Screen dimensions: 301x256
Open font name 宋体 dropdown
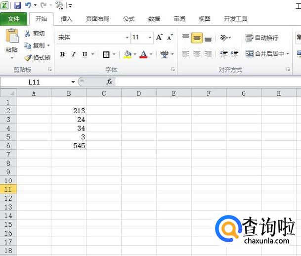(127, 38)
